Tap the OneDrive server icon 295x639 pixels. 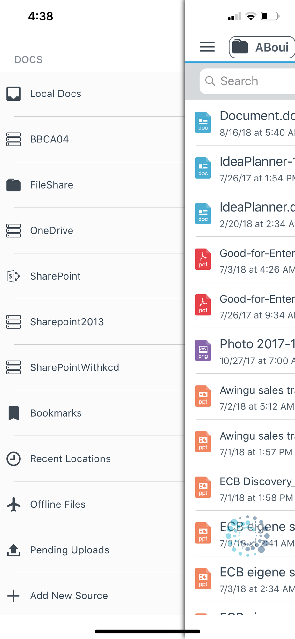tap(14, 231)
